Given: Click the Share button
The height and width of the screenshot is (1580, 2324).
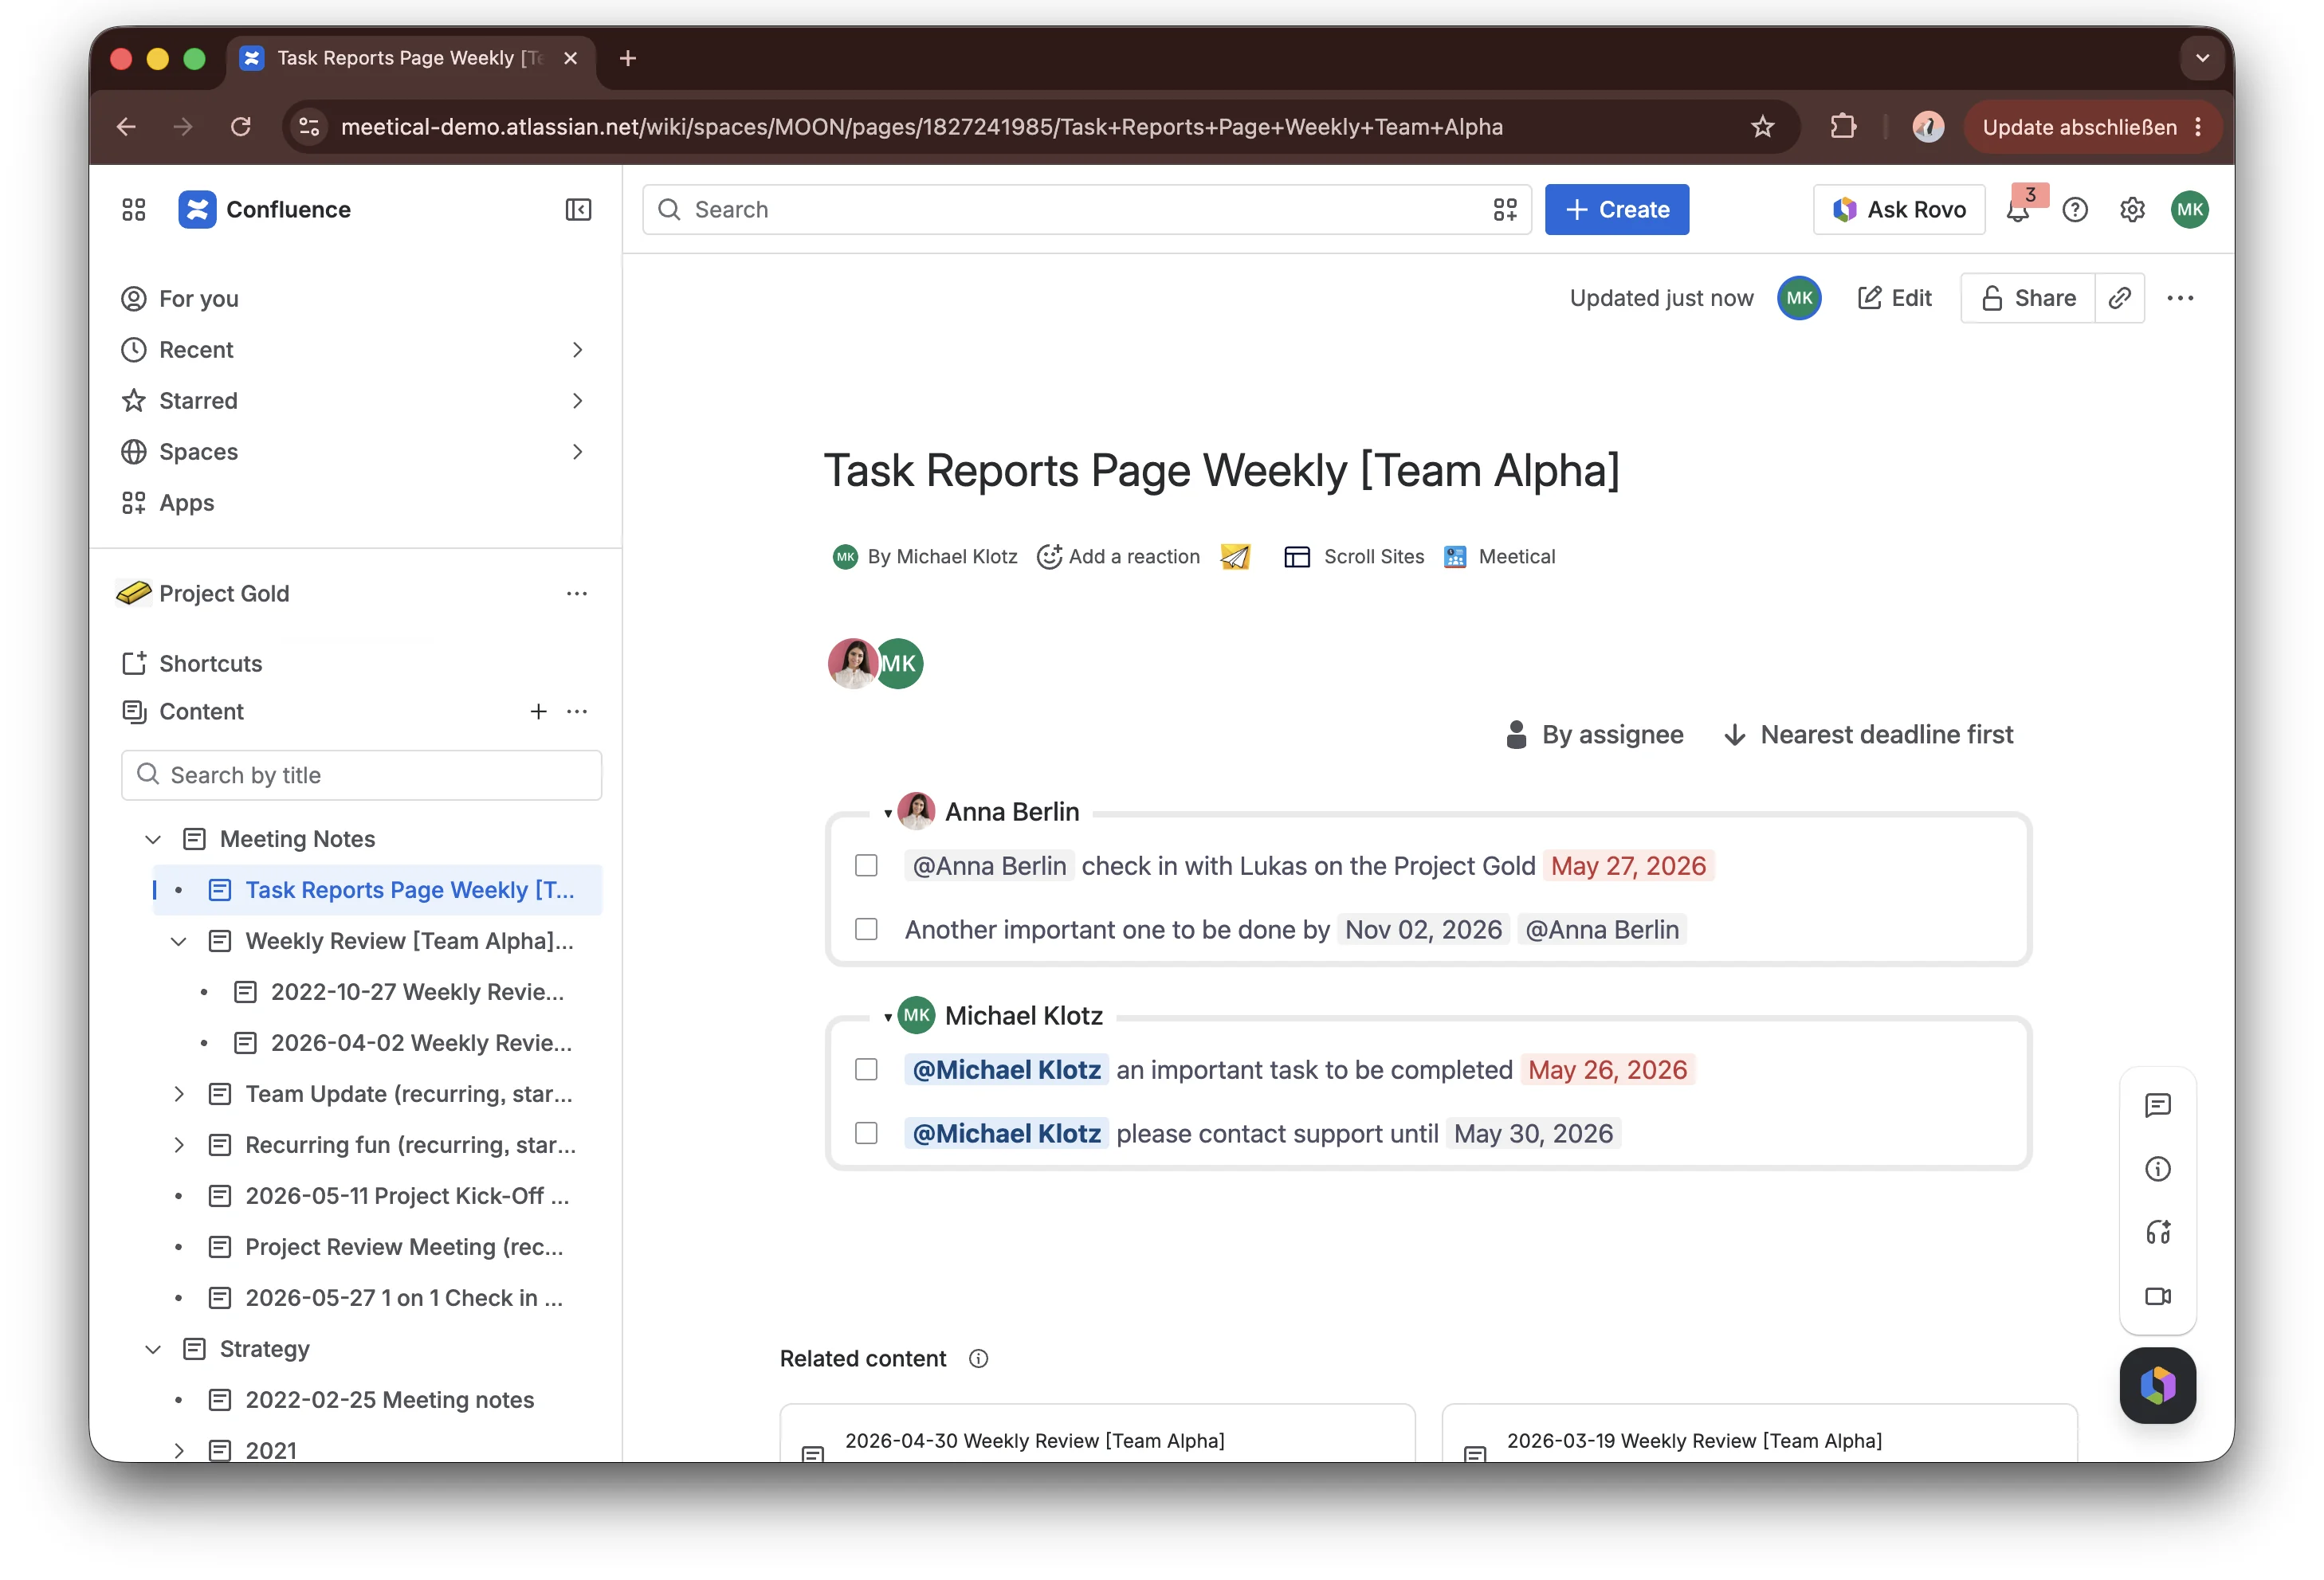Looking at the screenshot, I should [x=2028, y=298].
